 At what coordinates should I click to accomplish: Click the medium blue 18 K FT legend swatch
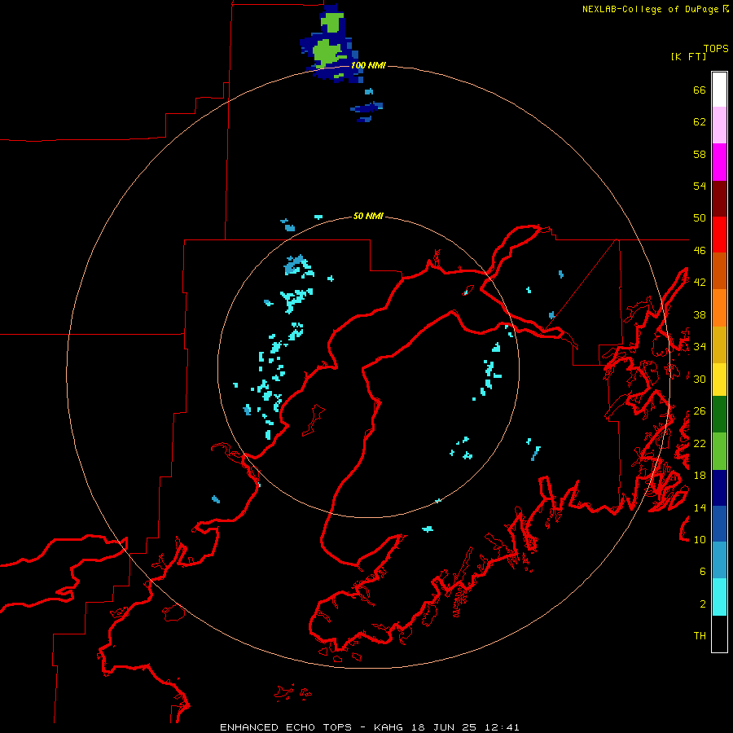pyautogui.click(x=719, y=524)
